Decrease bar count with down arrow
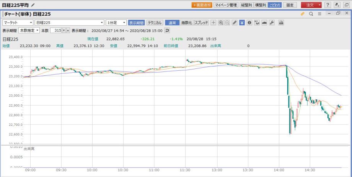 tap(64, 30)
